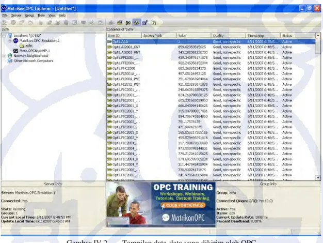Click the scroll down arrow of item list
The height and width of the screenshot is (243, 323).
click(318, 177)
